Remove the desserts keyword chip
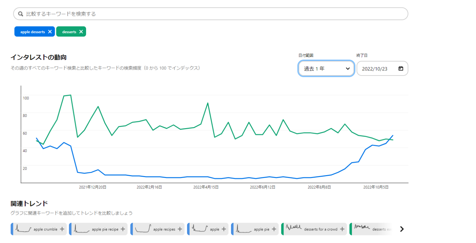 point(81,32)
